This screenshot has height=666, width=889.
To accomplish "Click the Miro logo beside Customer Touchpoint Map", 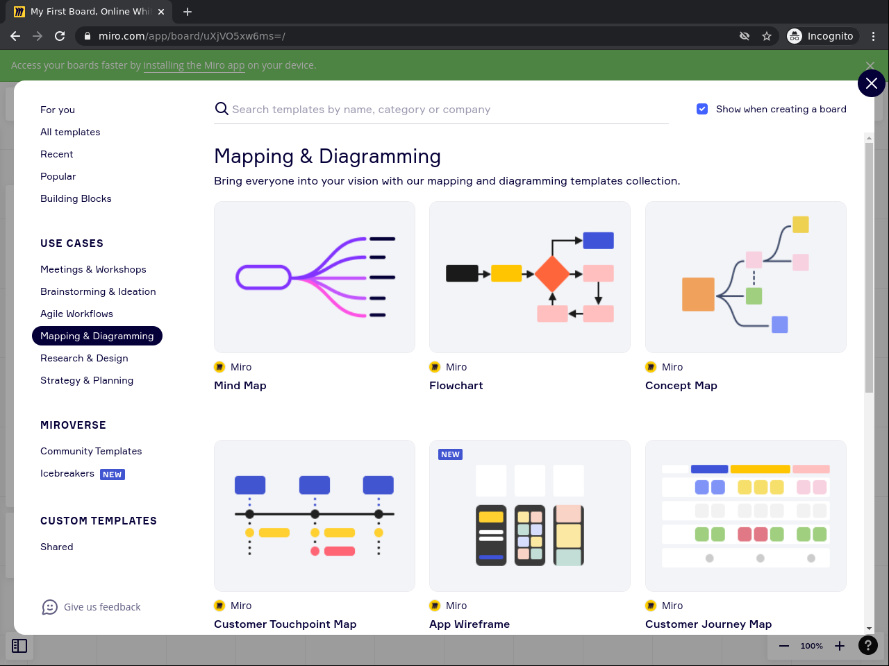I will click(219, 606).
